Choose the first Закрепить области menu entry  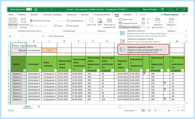143,33
